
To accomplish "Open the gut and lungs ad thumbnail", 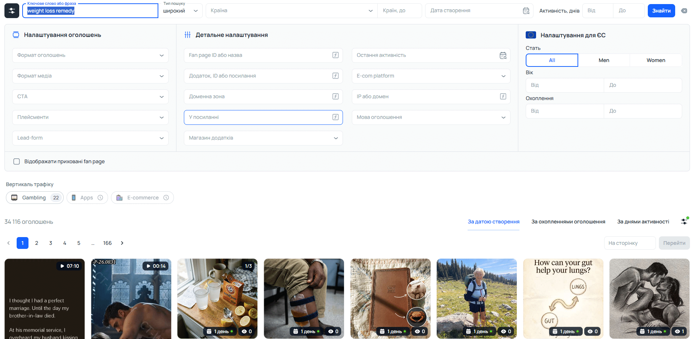I will coord(563,298).
